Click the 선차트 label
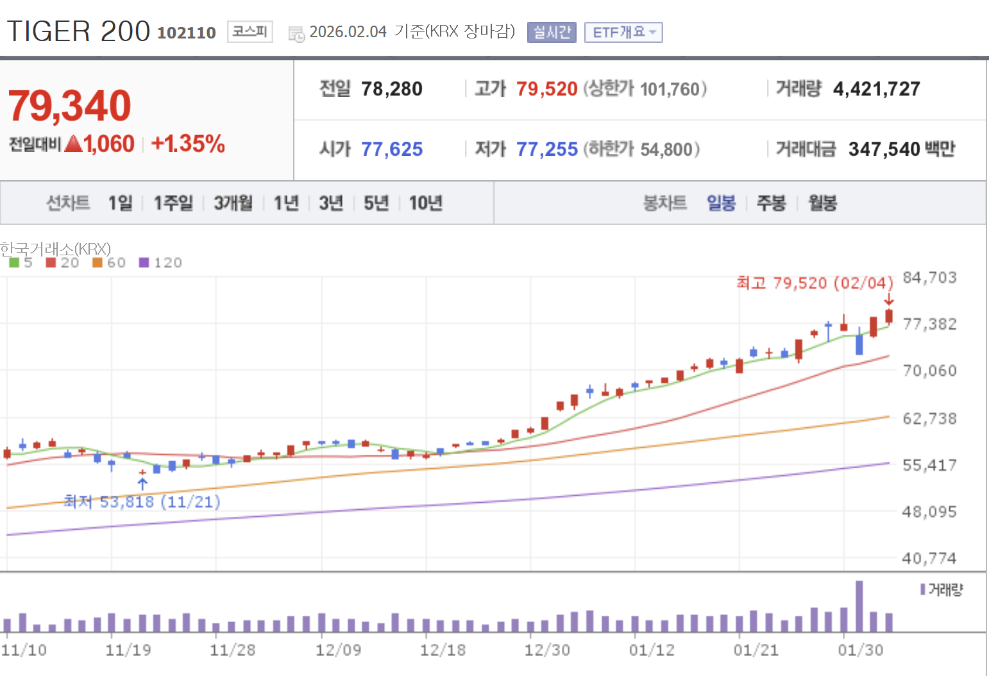This screenshot has width=989, height=676. [x=67, y=203]
